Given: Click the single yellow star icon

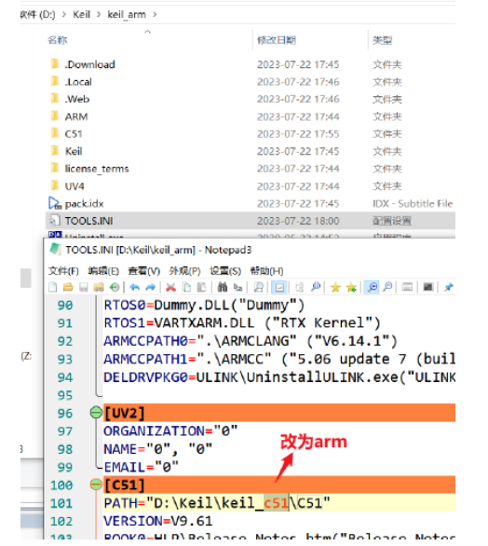Looking at the screenshot, I should click(x=335, y=287).
